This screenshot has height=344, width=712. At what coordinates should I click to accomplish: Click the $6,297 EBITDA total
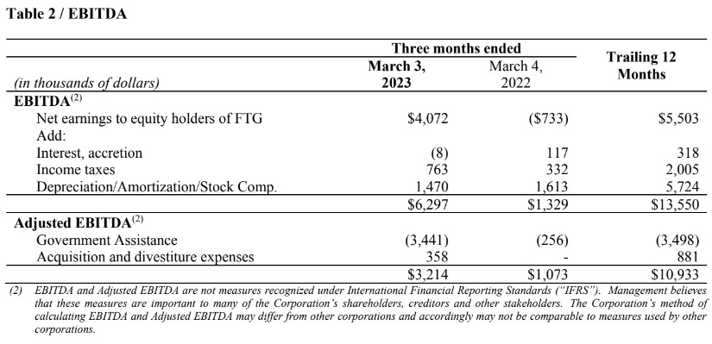point(428,204)
